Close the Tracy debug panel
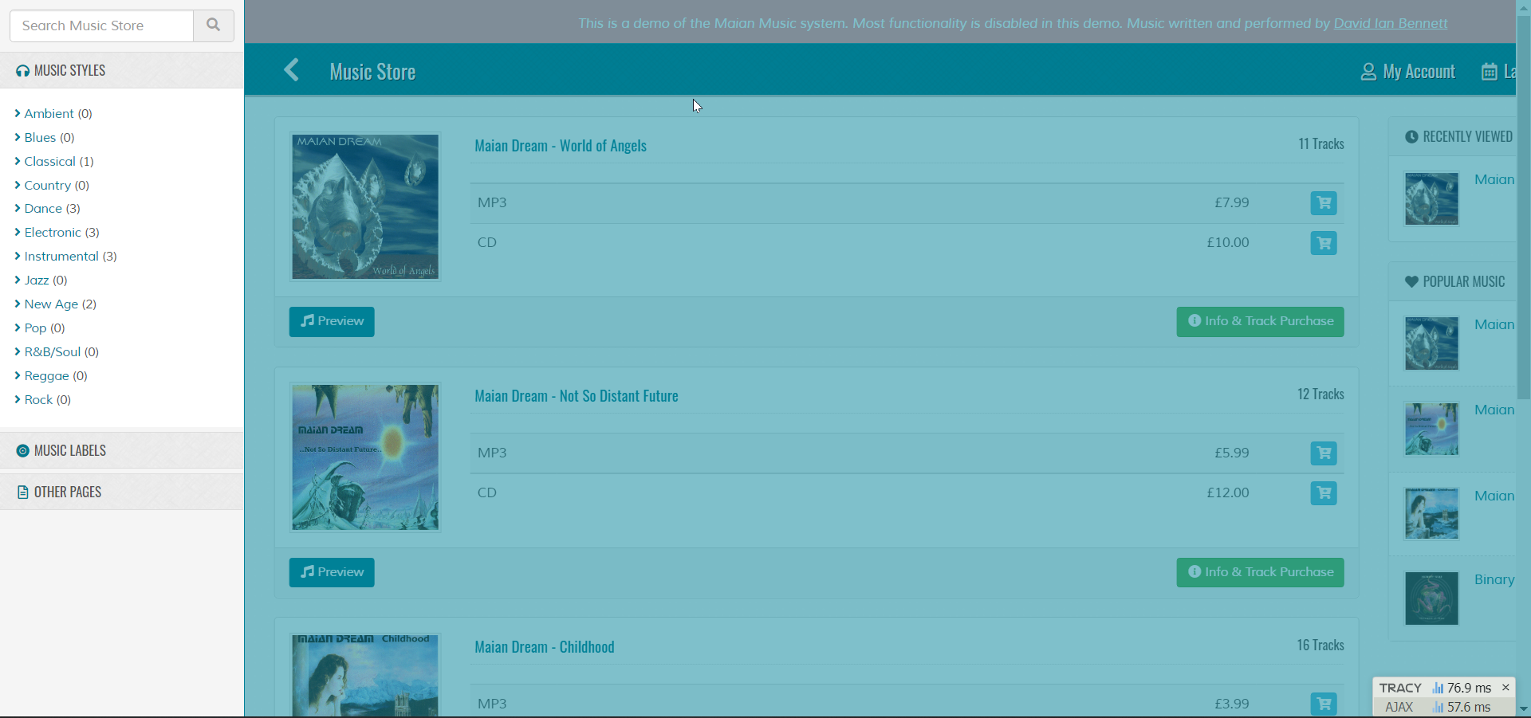1531x718 pixels. pyautogui.click(x=1505, y=687)
